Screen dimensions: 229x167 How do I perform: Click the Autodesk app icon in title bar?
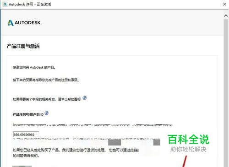[x=5, y=4]
